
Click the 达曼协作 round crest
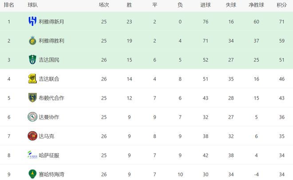[32, 117]
